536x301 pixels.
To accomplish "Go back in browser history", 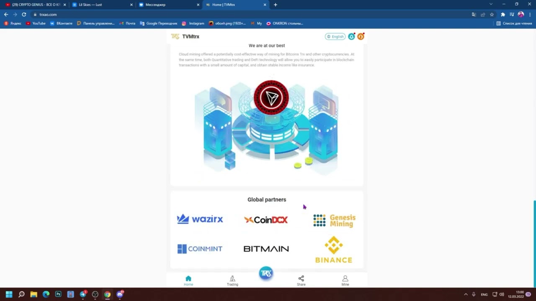I will point(6,14).
